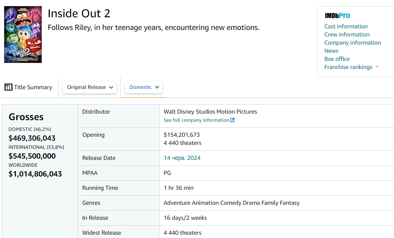Screen dimensions: 394x238
Task: Click the worldwide gross $1,014,806,043 figure
Action: point(35,174)
